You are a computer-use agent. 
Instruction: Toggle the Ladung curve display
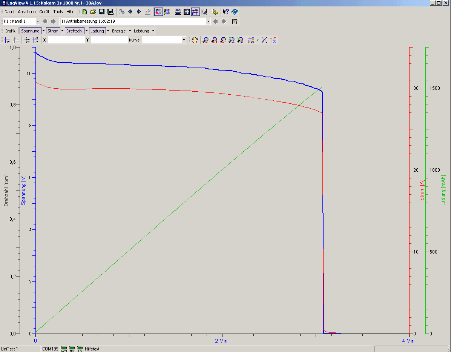pyautogui.click(x=97, y=31)
